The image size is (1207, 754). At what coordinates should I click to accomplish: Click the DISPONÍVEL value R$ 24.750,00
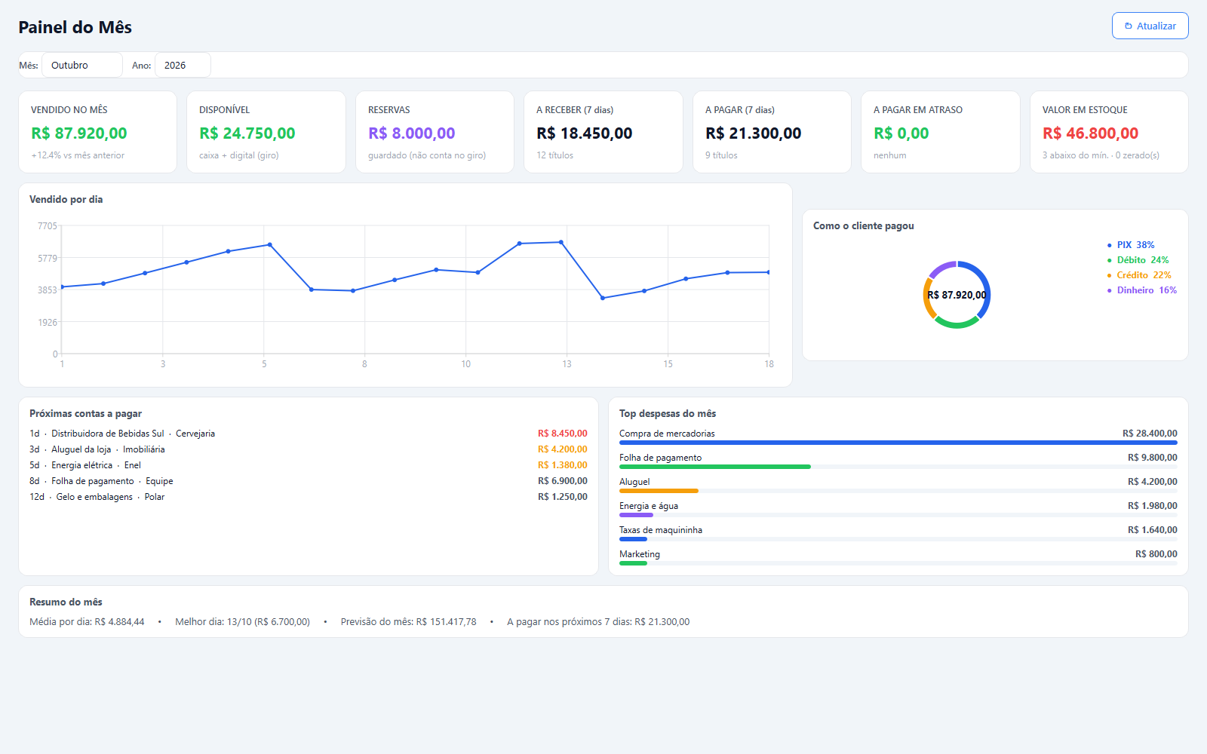coord(247,133)
